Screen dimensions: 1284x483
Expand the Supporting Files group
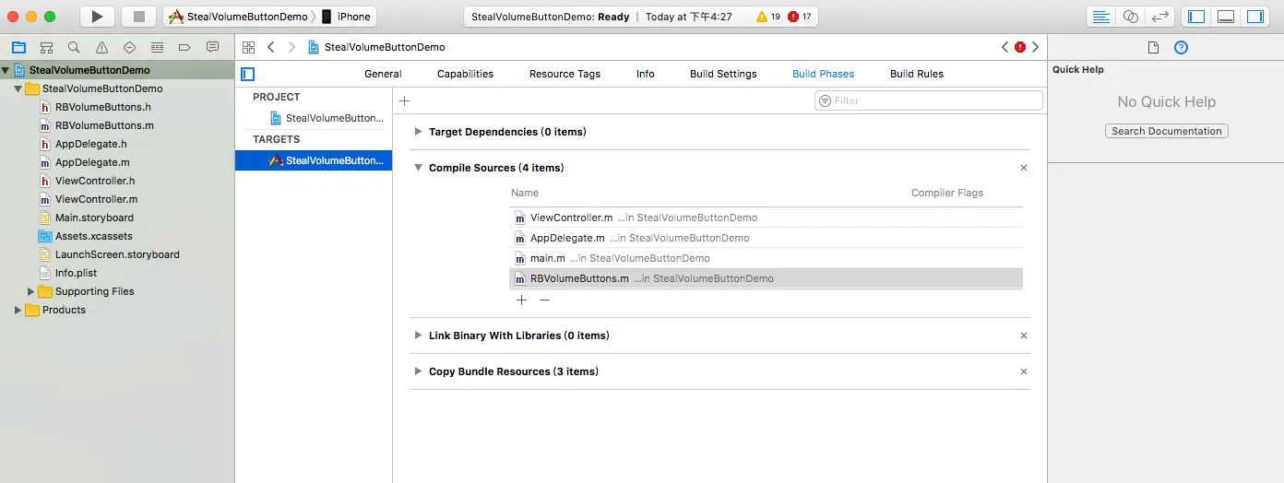30,291
